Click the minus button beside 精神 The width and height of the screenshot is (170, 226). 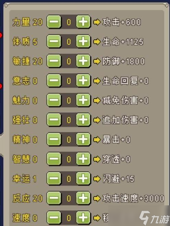click(54, 140)
